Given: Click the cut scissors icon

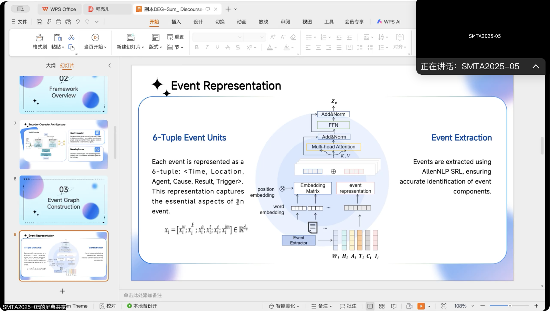Looking at the screenshot, I should pyautogui.click(x=72, y=37).
